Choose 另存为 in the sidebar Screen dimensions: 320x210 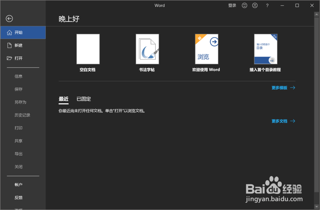tap(20, 102)
